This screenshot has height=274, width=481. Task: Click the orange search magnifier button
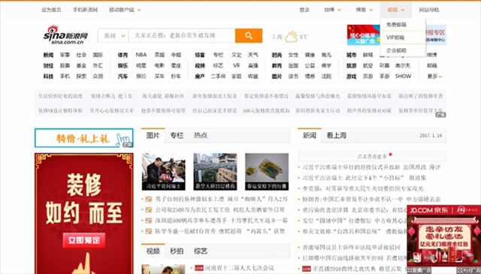coord(249,35)
